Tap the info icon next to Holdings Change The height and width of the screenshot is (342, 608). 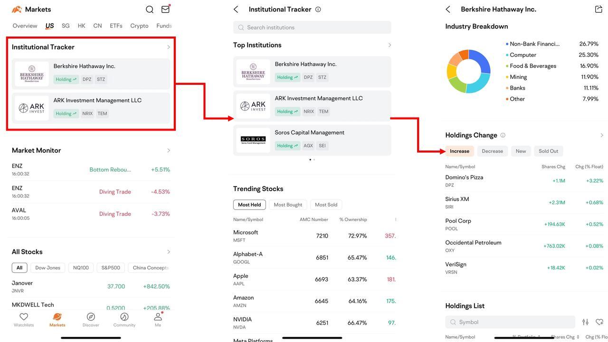click(x=503, y=135)
